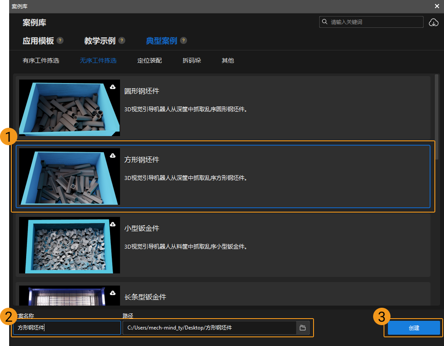Click the 创建 button
Screen dimensions: 444x346
(413, 328)
